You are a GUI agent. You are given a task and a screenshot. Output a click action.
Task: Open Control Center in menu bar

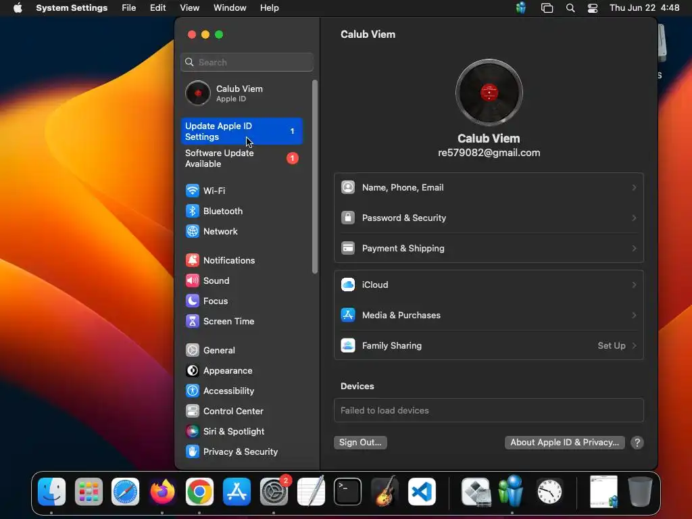593,8
